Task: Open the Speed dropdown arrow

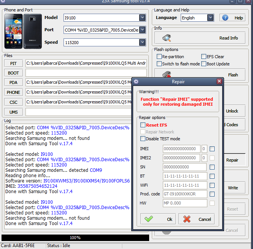Action: (142, 42)
